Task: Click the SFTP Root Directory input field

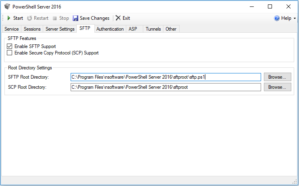Action: [x=166, y=77]
